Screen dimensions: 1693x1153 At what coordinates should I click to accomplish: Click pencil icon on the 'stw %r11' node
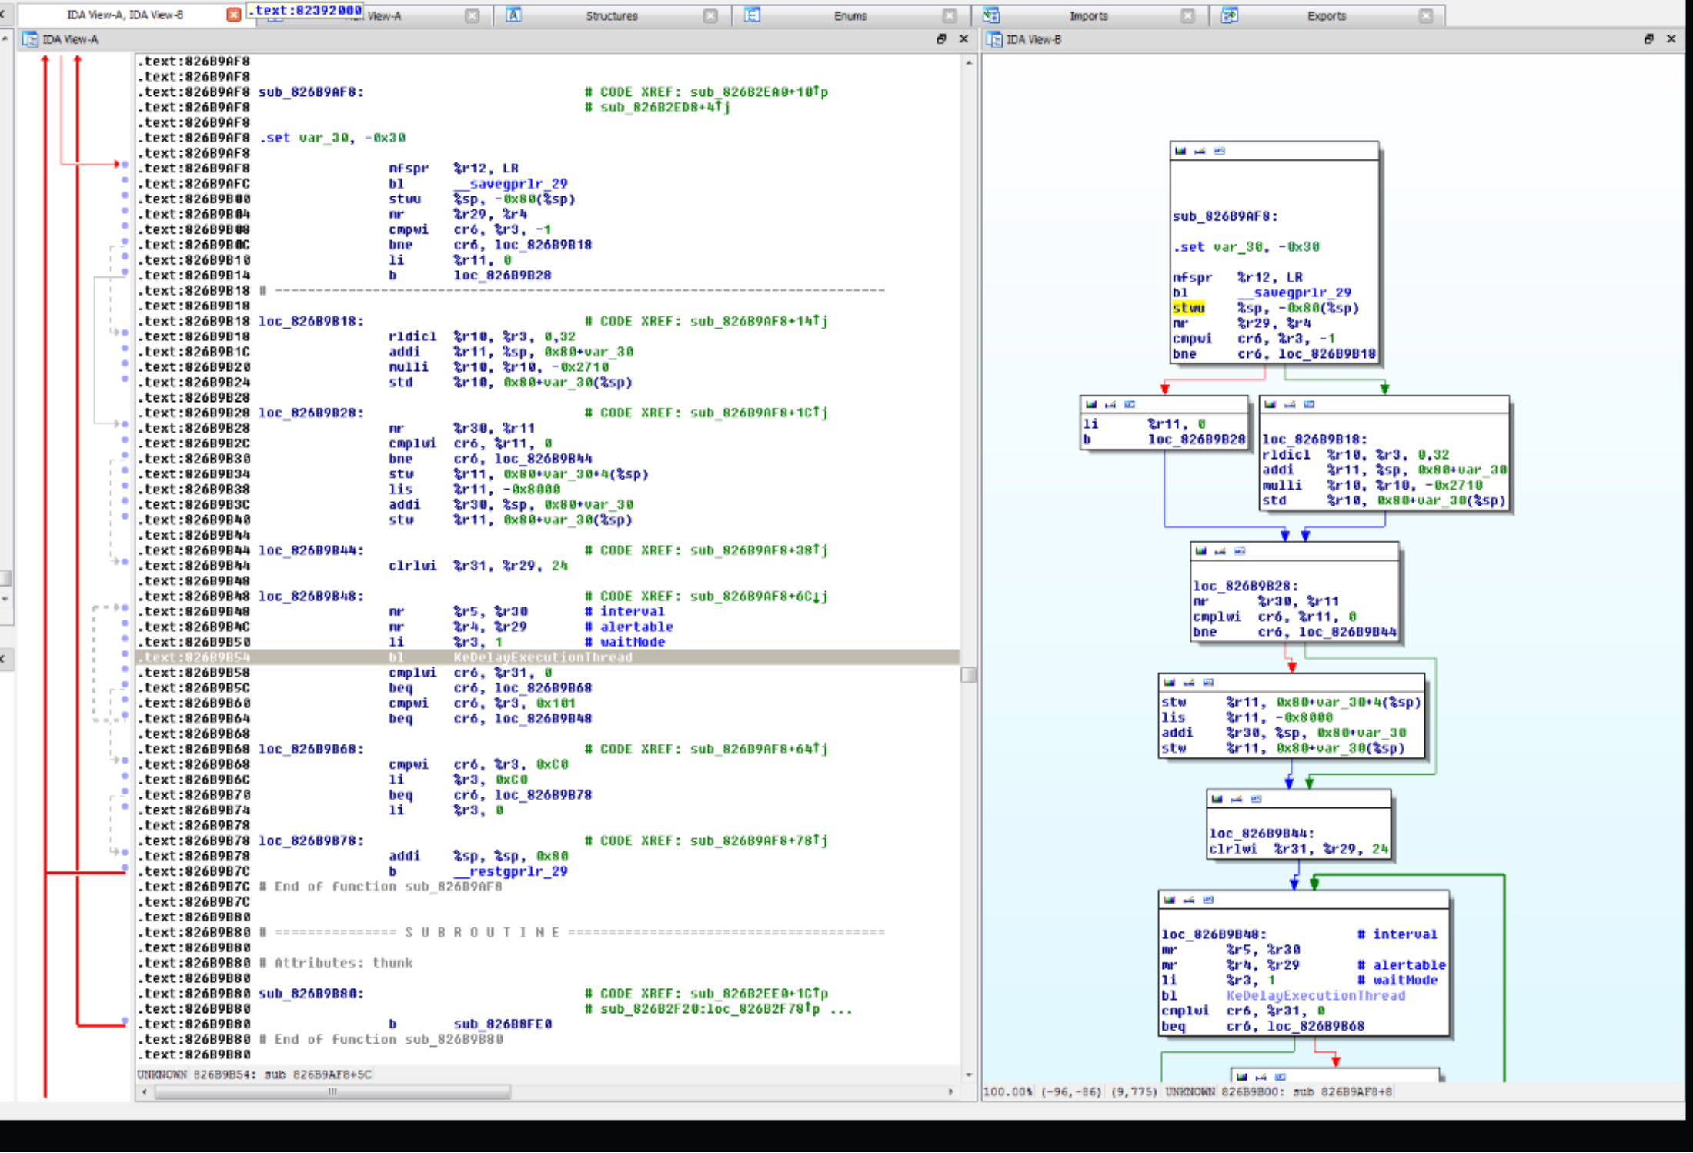coord(1188,682)
